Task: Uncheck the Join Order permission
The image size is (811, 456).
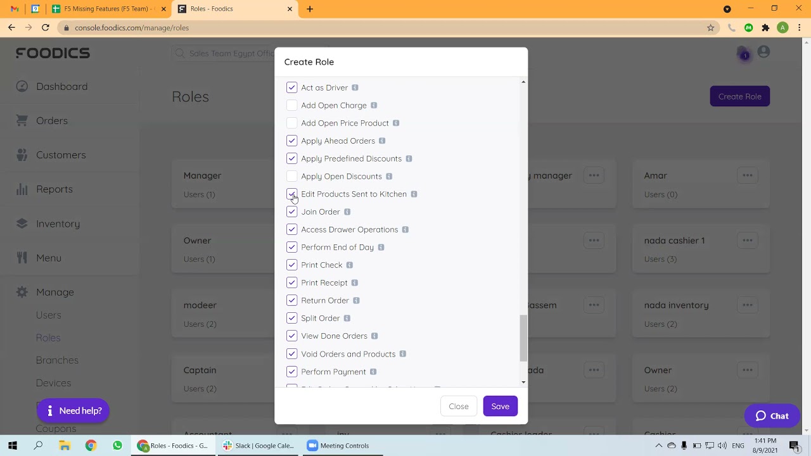Action: (x=291, y=212)
